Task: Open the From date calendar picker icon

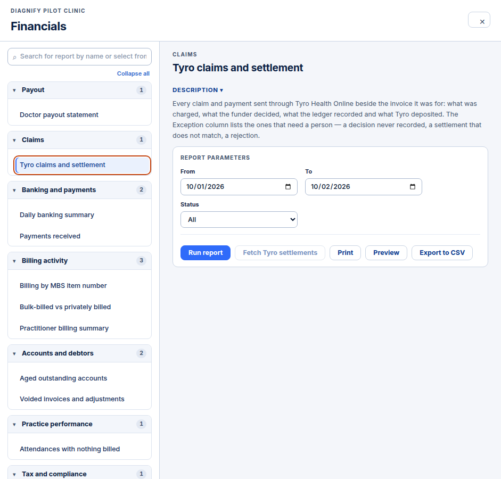Action: coord(288,187)
